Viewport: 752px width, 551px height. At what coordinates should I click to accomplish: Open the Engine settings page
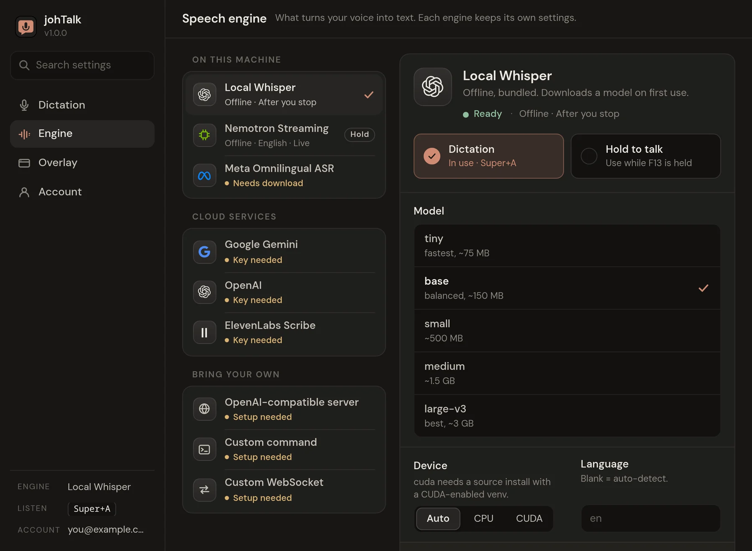[82, 134]
